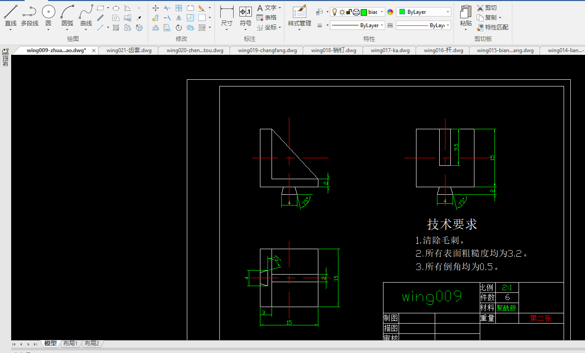Click the wing009 title block text

tap(432, 296)
